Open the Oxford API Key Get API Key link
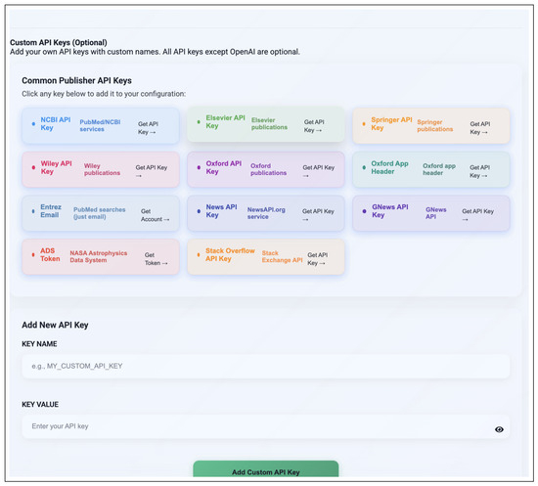 [x=318, y=171]
